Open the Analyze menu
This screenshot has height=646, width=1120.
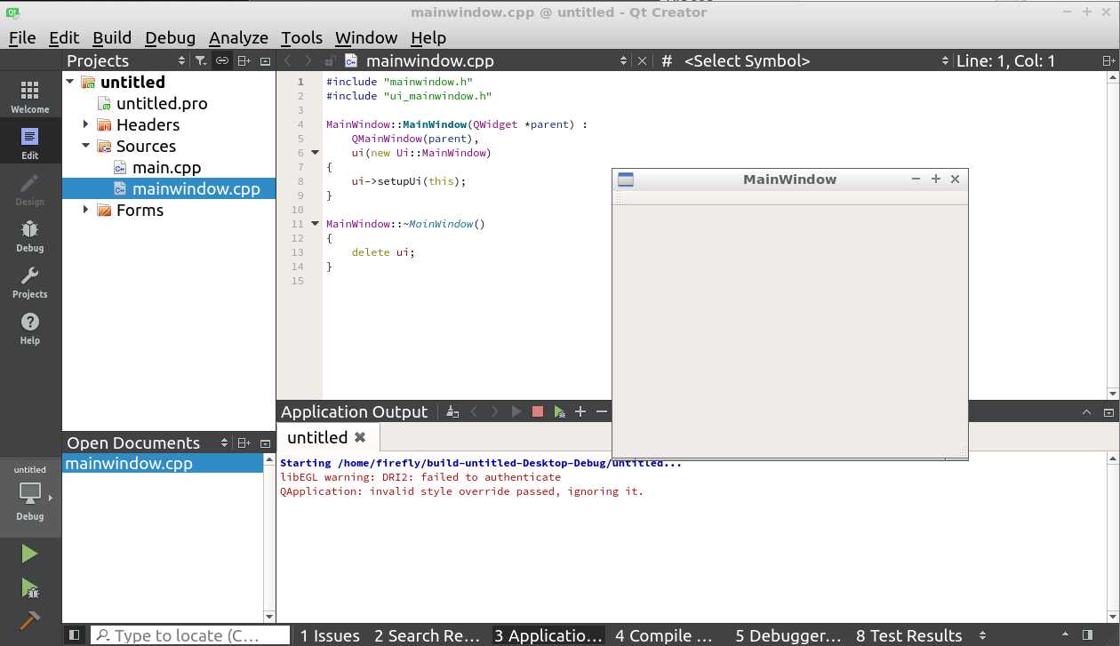[238, 37]
